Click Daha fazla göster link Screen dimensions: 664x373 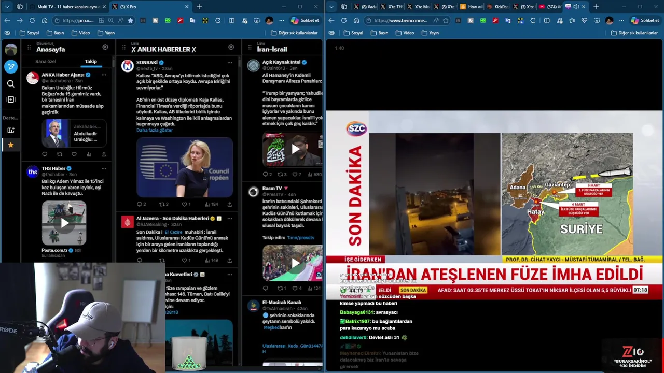(155, 130)
